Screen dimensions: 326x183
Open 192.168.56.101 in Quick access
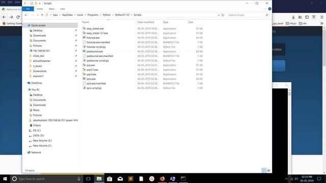(x=41, y=51)
